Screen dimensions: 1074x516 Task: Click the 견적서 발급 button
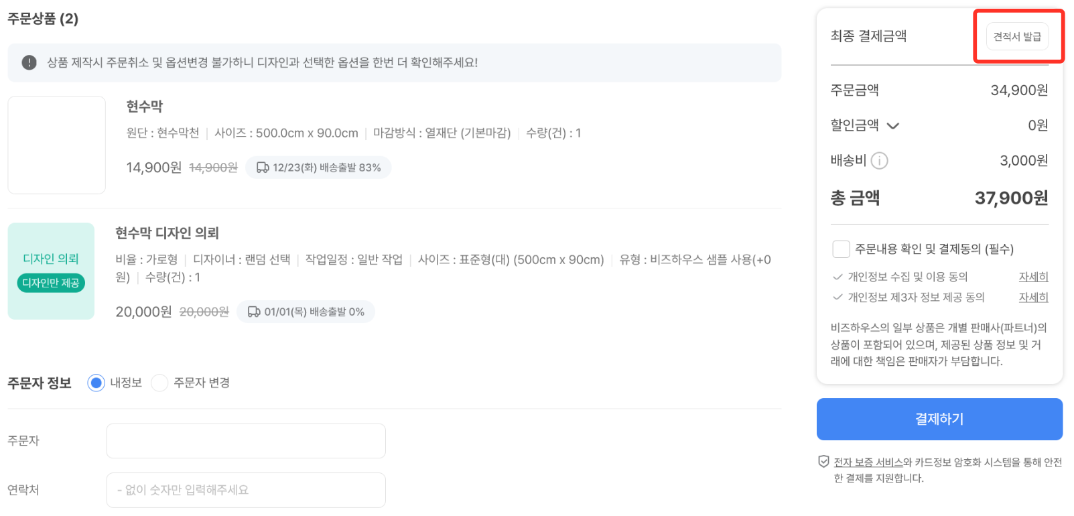point(1016,37)
